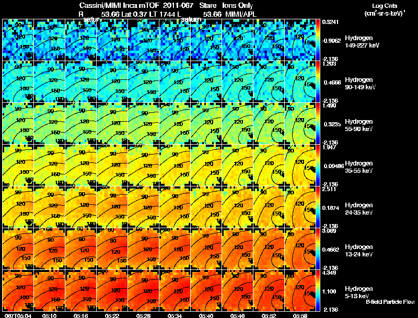Viewport: 418px width, 318px height.
Task: Select the 'Lat 0.37' header value
Action: click(134, 14)
